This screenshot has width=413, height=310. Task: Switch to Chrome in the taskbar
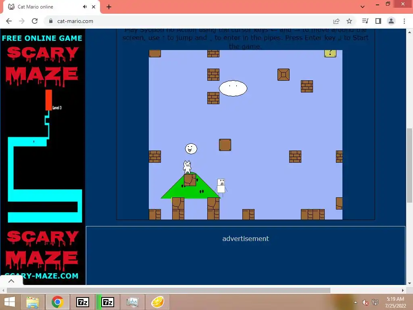point(58,302)
